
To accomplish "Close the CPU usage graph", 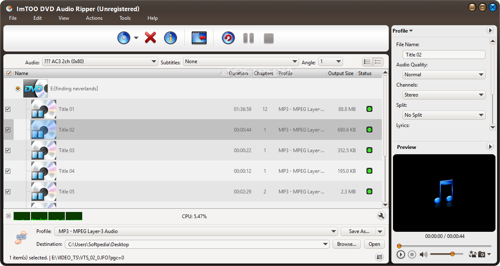I will coord(8,216).
